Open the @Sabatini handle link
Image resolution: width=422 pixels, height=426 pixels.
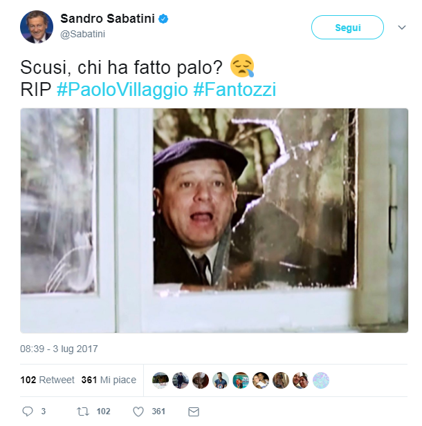click(82, 34)
